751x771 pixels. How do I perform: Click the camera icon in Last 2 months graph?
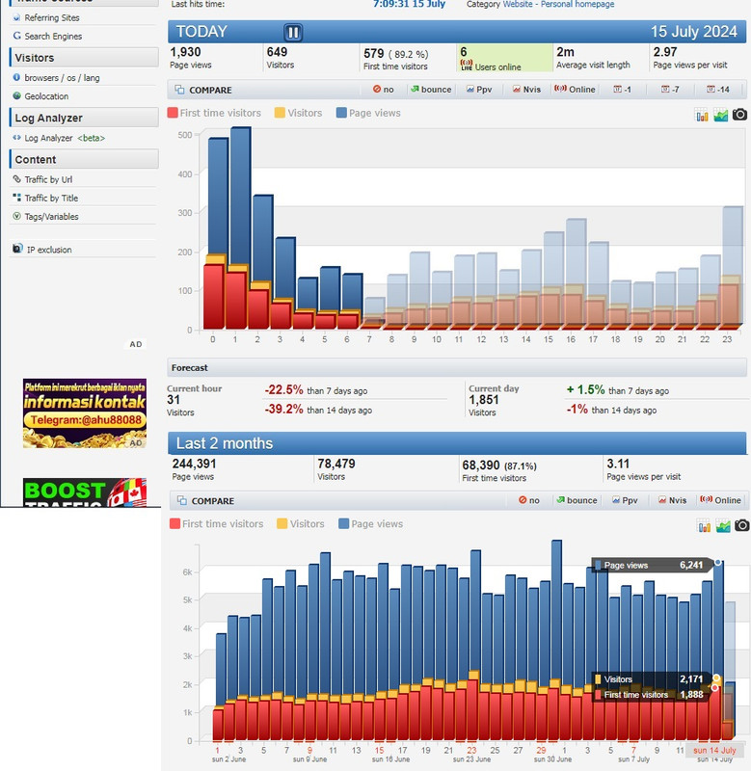coord(740,525)
